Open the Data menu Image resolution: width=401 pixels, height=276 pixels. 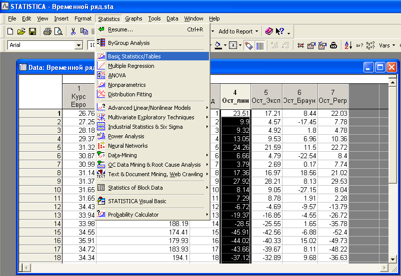(172, 18)
